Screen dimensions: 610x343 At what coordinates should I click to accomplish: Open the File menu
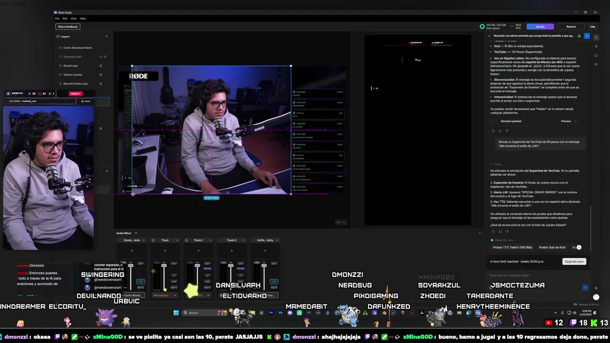pos(57,19)
